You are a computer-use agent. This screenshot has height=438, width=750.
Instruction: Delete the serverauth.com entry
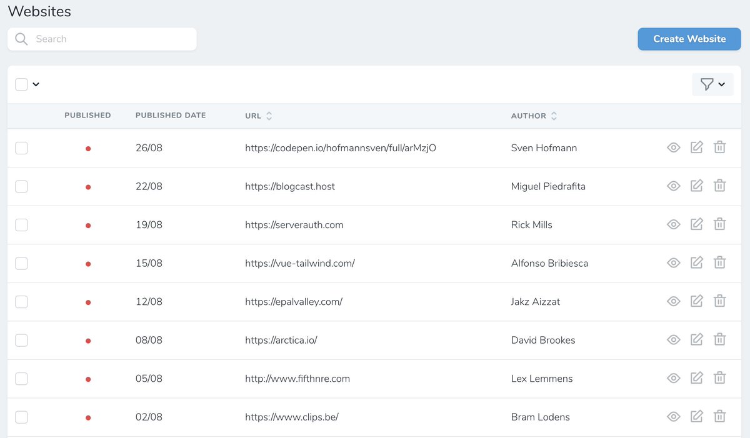tap(719, 224)
